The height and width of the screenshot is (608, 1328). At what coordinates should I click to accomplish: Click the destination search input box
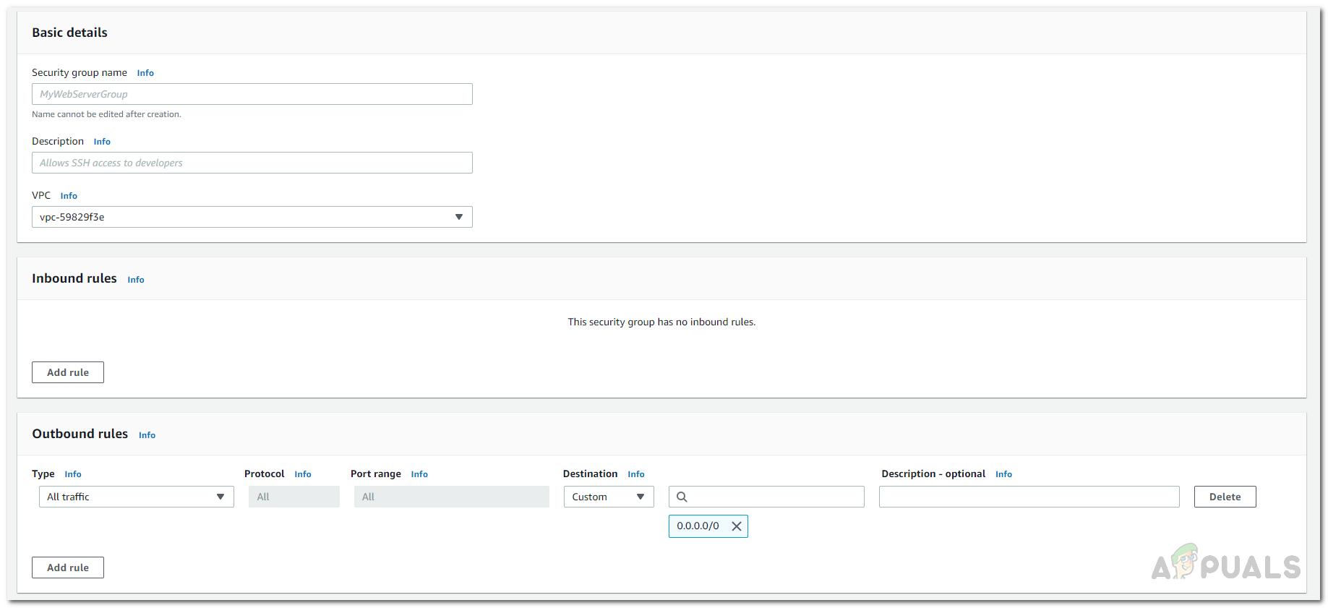pyautogui.click(x=775, y=497)
